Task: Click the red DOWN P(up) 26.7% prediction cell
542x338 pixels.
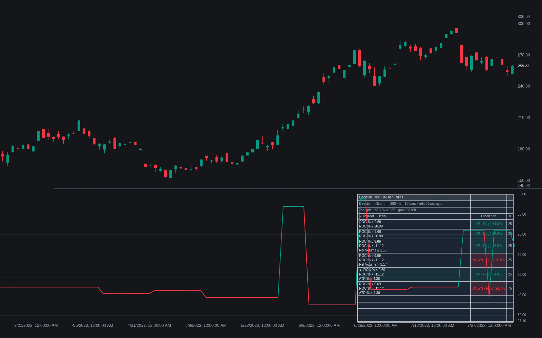Action: click(x=488, y=289)
